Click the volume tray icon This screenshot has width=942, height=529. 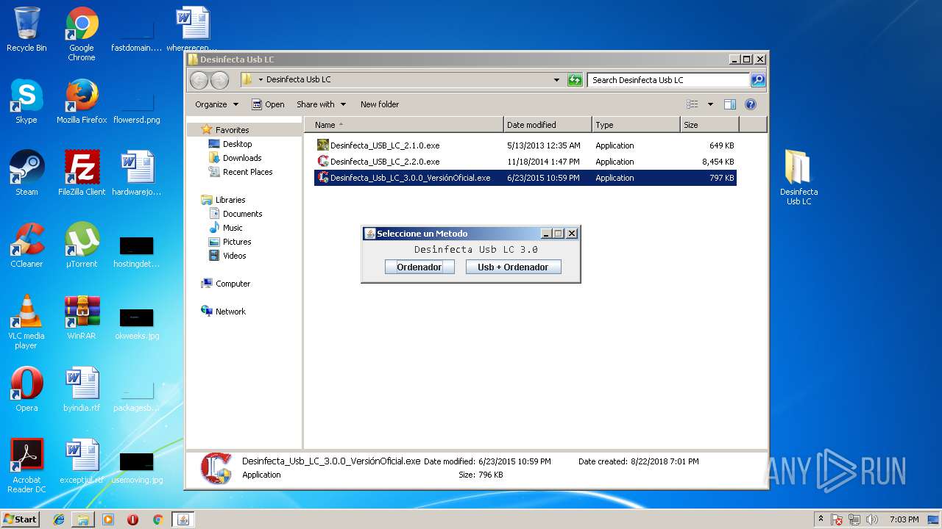(x=872, y=519)
